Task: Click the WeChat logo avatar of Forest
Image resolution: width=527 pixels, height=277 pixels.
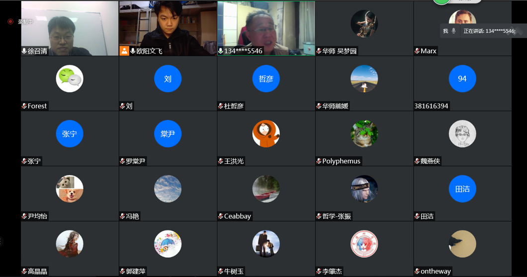Action: pyautogui.click(x=70, y=79)
